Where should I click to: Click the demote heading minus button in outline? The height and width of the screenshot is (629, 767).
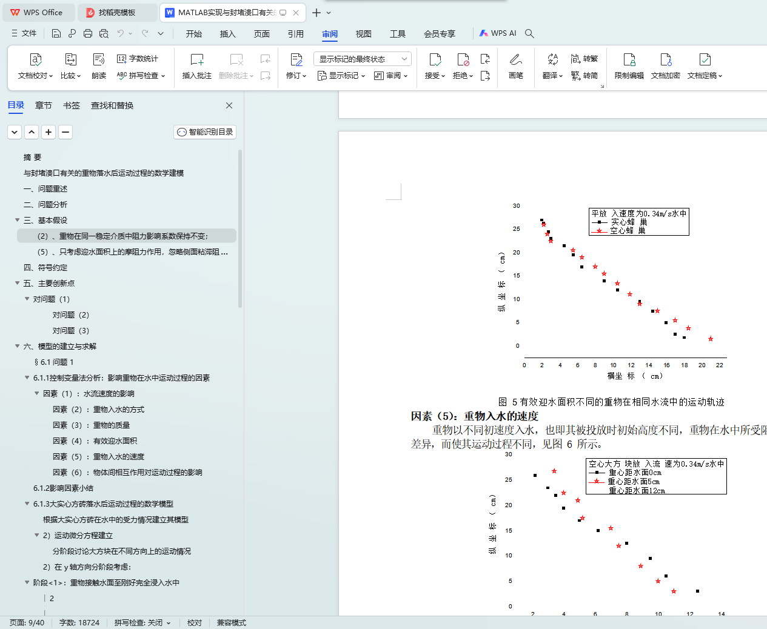[x=65, y=132]
